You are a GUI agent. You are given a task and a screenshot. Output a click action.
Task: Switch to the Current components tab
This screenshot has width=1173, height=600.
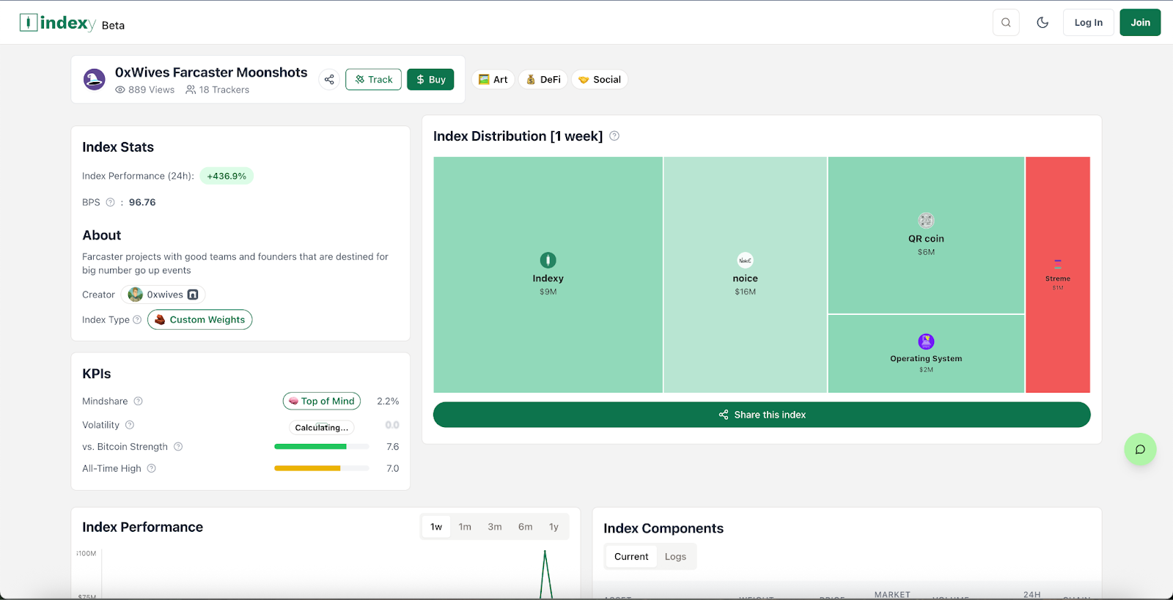click(x=631, y=557)
